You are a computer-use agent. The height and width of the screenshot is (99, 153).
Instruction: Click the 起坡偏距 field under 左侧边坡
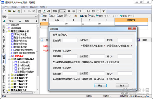click(70, 56)
